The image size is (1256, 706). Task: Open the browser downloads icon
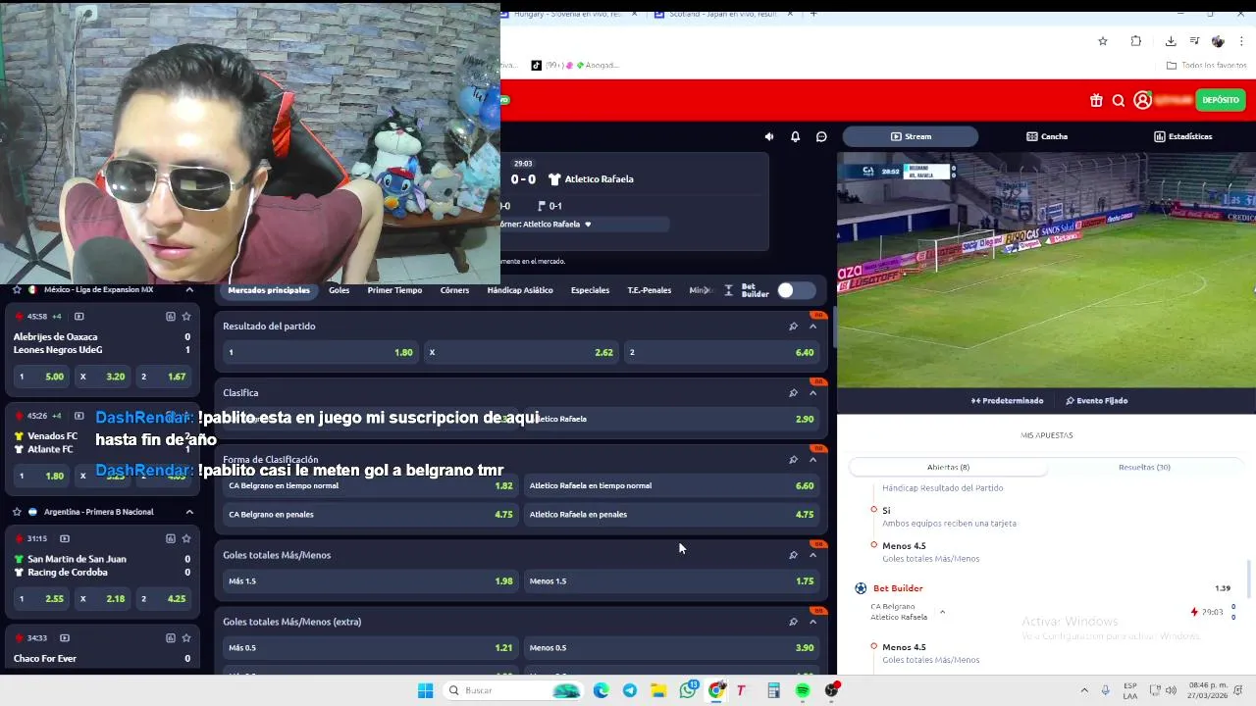pyautogui.click(x=1171, y=41)
